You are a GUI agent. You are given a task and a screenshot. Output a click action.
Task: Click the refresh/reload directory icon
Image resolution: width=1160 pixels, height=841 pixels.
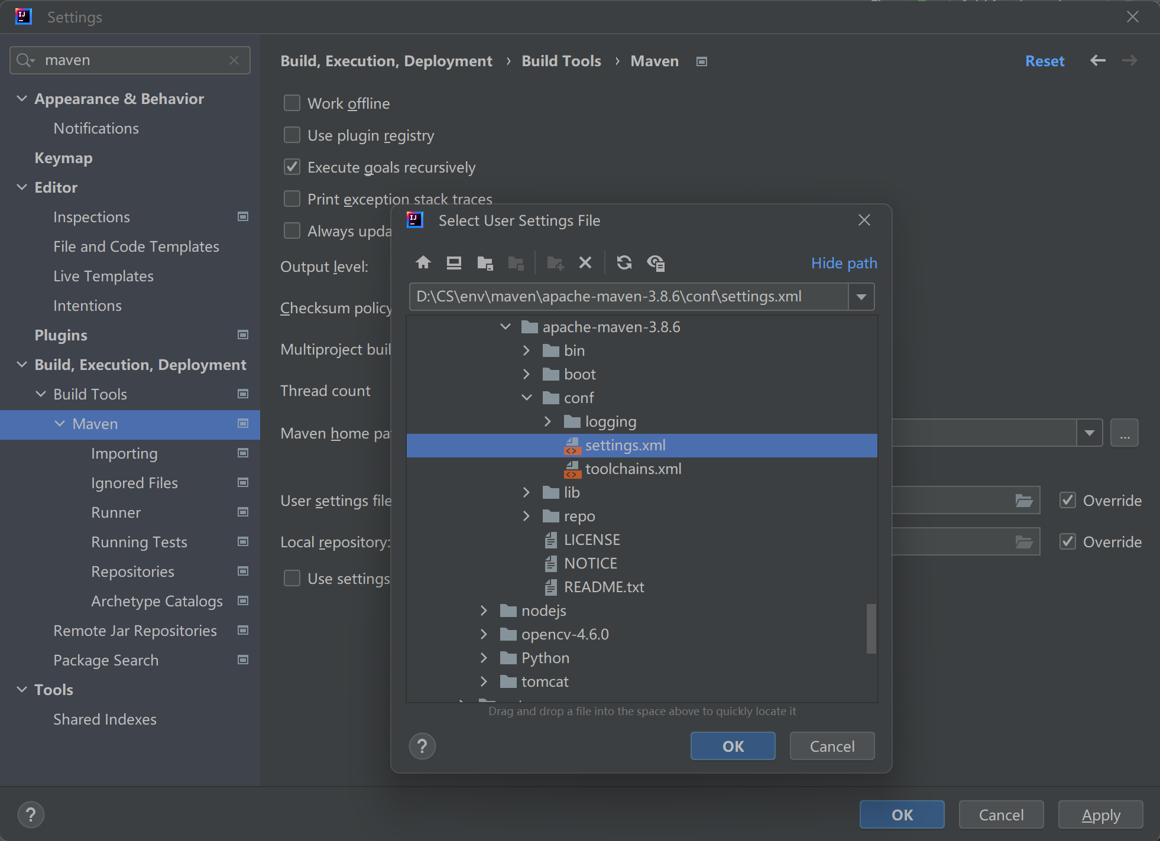click(x=624, y=263)
